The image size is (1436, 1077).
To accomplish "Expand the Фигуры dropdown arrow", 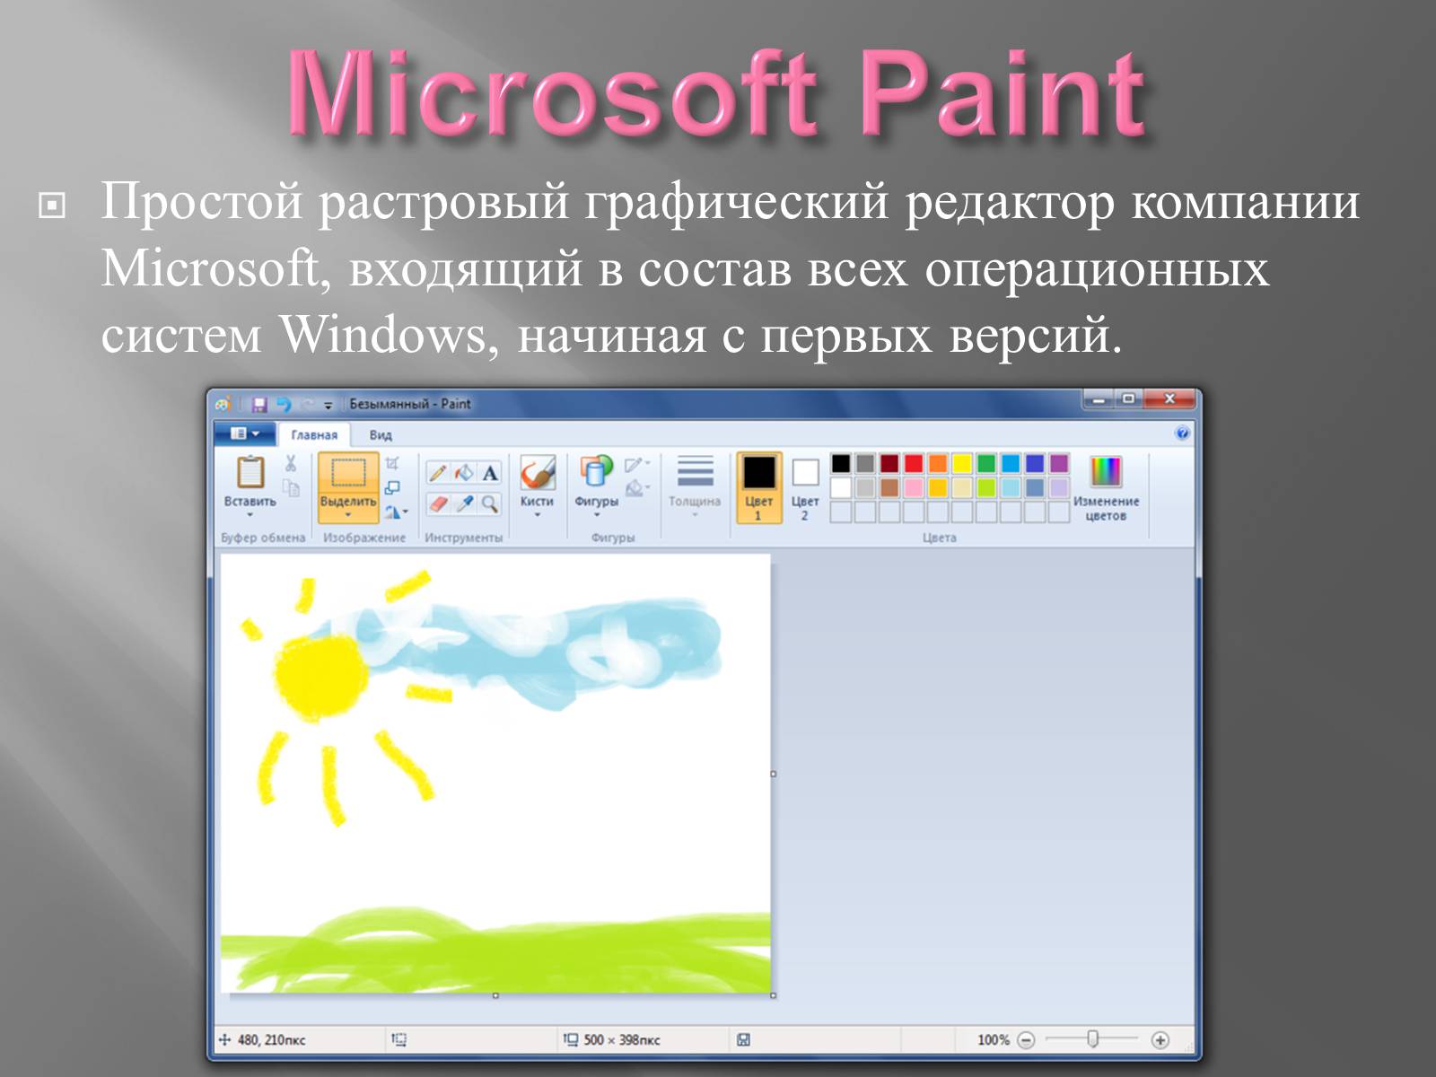I will pos(596,515).
